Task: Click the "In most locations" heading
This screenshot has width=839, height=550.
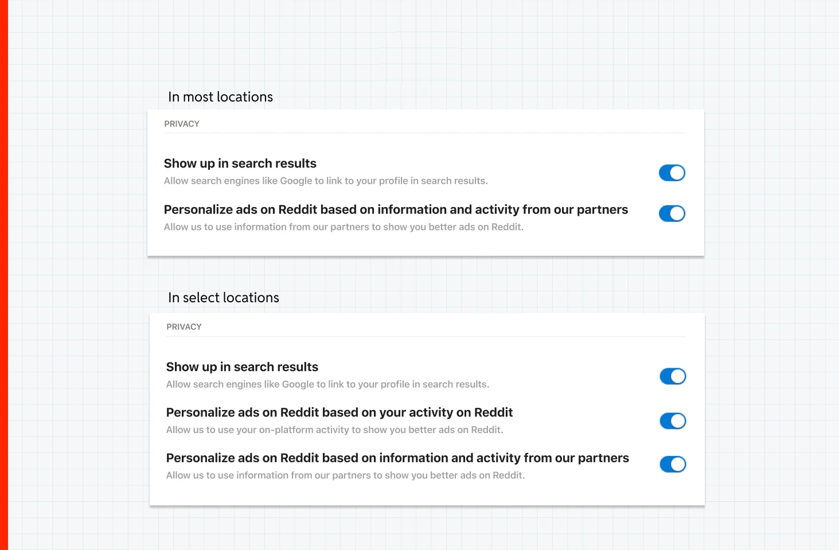Action: pos(220,97)
